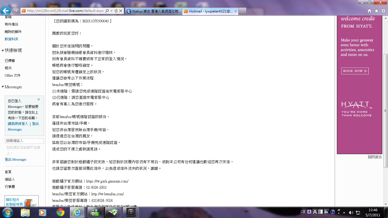The height and width of the screenshot is (218, 388).
Task: Click the 搜尋連絡人 search field
Action: coord(24,141)
